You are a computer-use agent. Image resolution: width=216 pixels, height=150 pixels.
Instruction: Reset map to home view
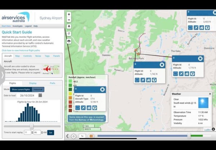[x=69, y=26]
